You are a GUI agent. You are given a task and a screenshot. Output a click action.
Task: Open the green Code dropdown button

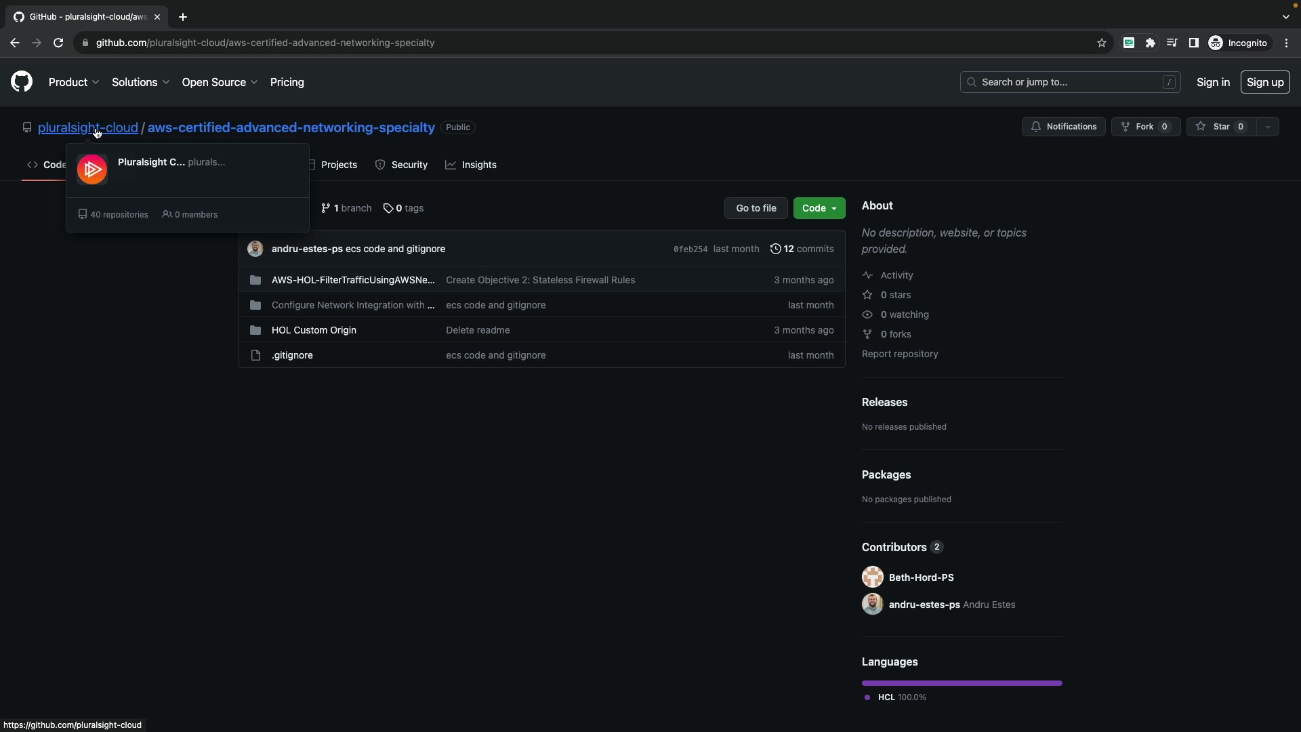click(819, 208)
